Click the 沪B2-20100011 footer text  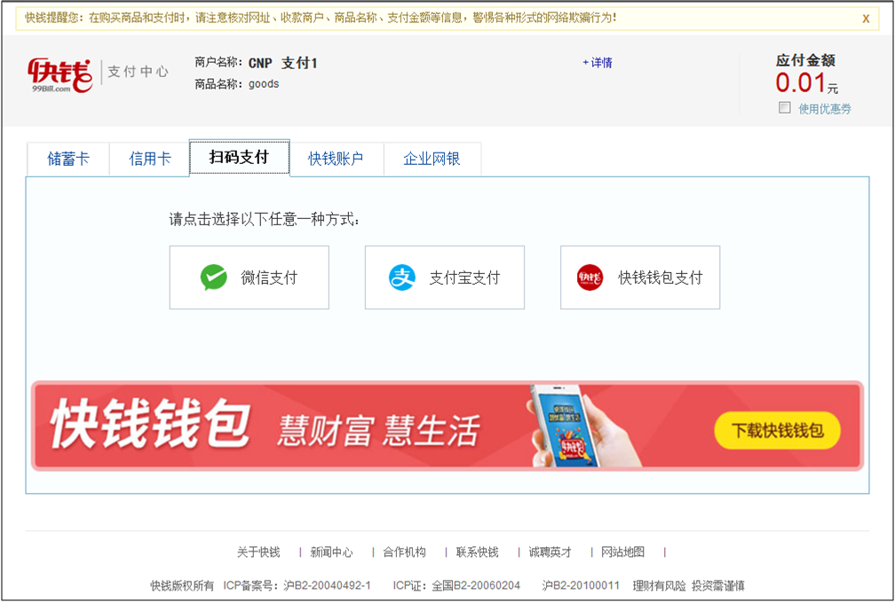(x=581, y=585)
